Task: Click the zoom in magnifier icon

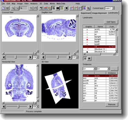Action: [x=13, y=8]
